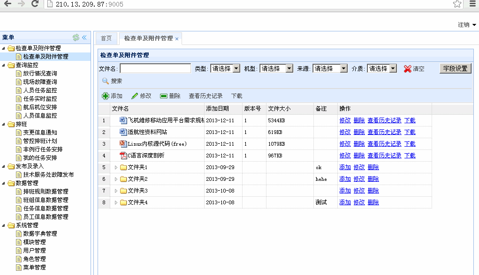Click the pencil Edit icon in toolbar

tap(135, 96)
